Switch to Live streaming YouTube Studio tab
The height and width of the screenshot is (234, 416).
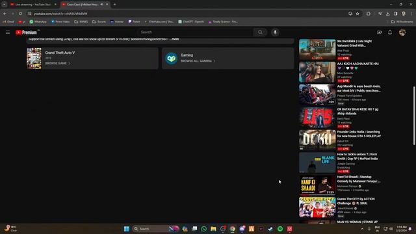point(33,5)
